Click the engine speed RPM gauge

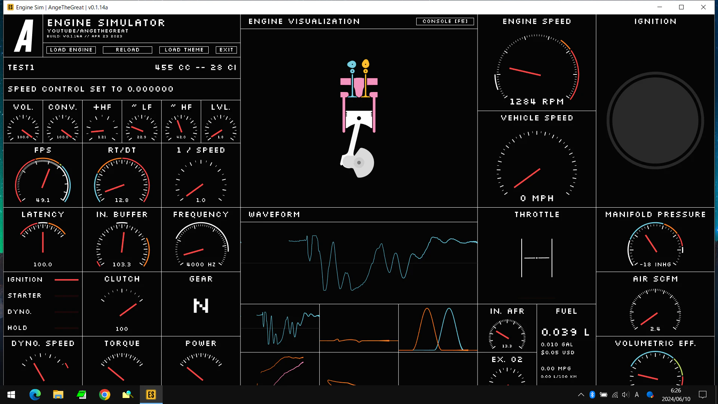537,69
